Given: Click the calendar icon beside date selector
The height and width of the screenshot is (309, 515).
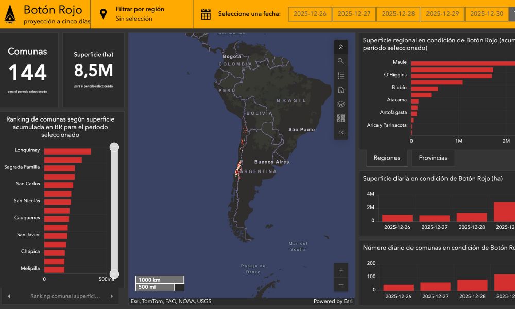Looking at the screenshot, I should 206,14.
